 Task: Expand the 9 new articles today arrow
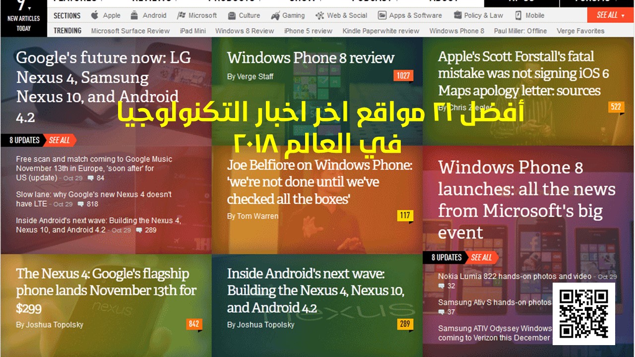[30, 8]
